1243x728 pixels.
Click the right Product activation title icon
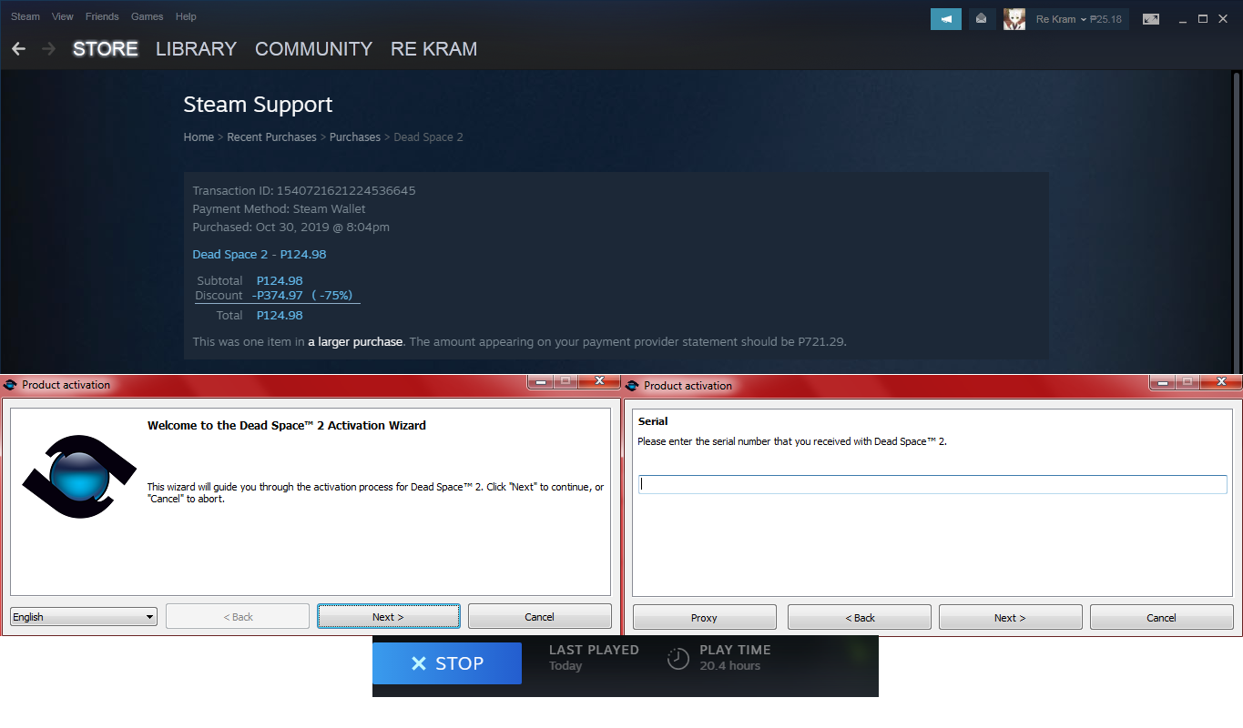tap(633, 386)
